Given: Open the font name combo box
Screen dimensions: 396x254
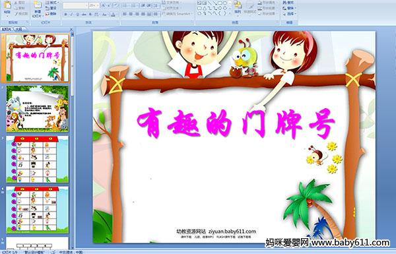Looking at the screenshot, I should pyautogui.click(x=75, y=5).
